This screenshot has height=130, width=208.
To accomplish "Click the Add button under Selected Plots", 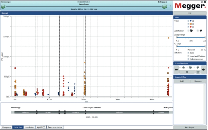I will pyautogui.click(x=182, y=81).
